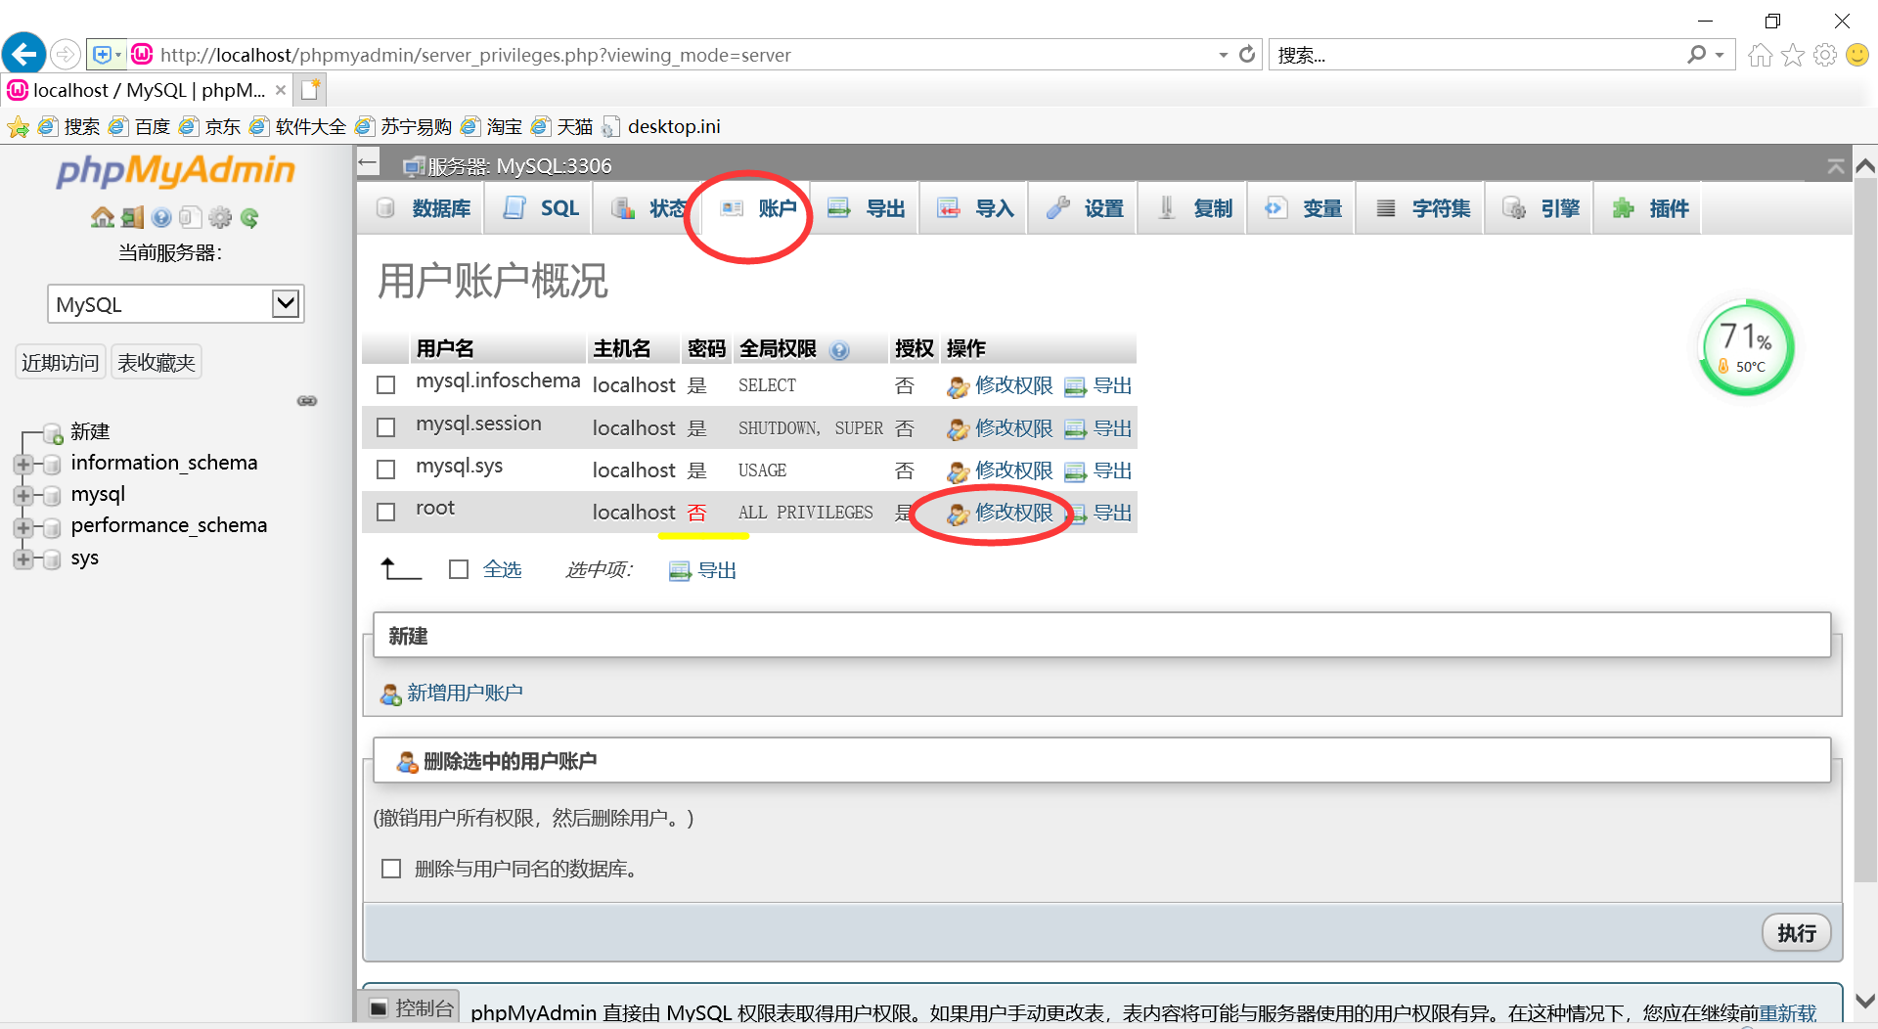Open the 设置 tab

click(1084, 208)
